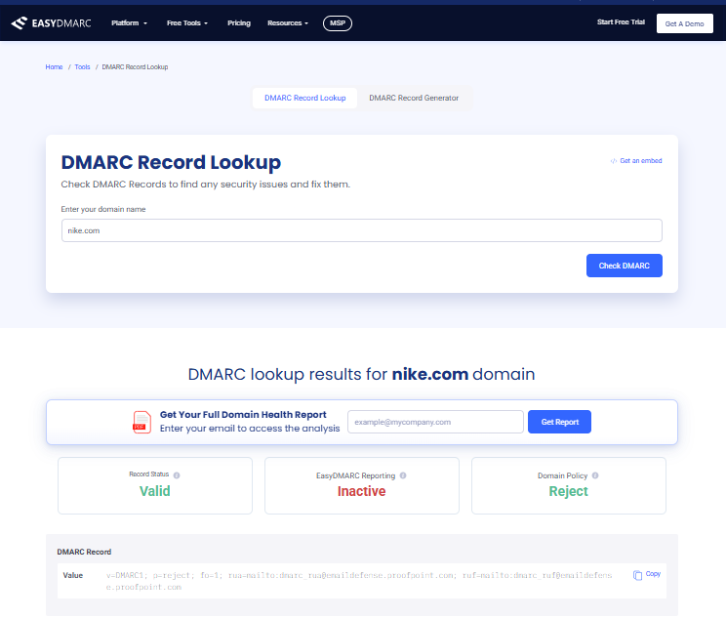Copy the DMARC record value
The image size is (726, 618).
[647, 575]
